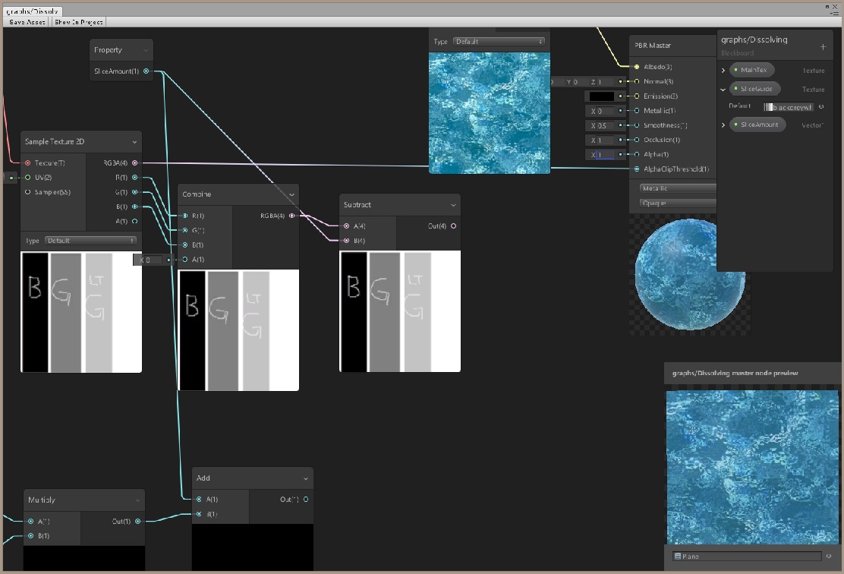Click the Save Asset button

27,21
